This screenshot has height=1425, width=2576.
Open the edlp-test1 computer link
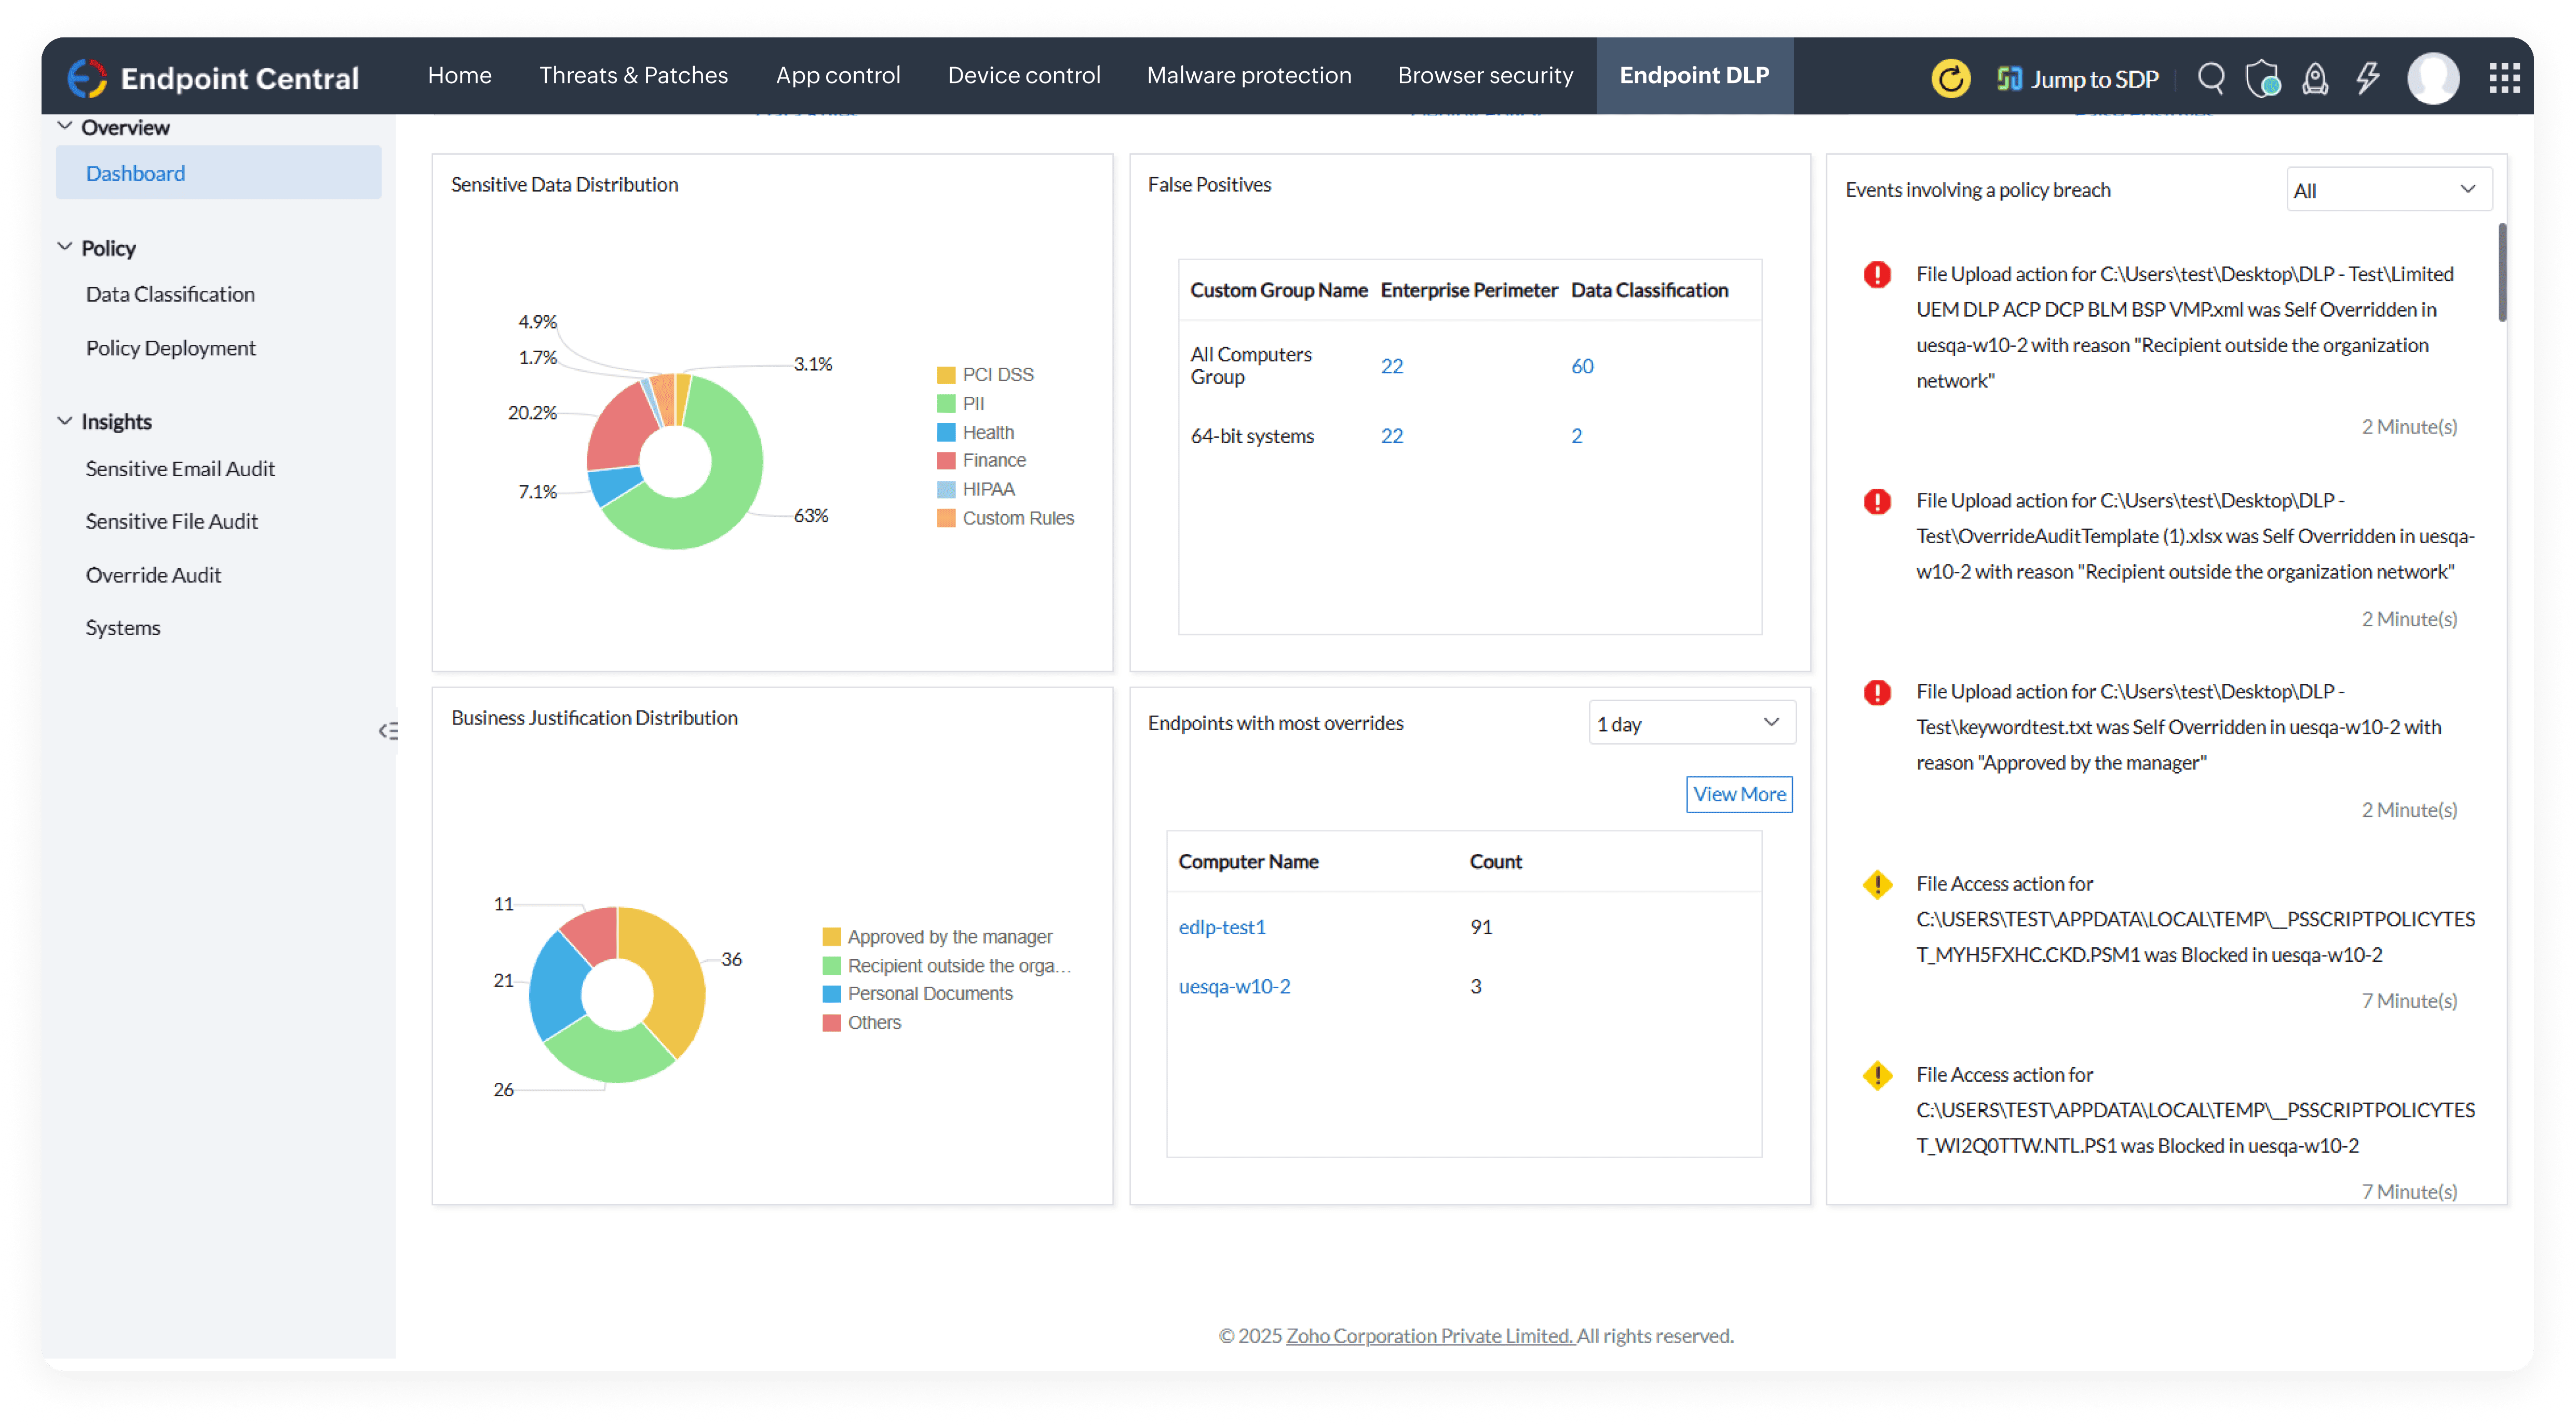tap(1221, 927)
